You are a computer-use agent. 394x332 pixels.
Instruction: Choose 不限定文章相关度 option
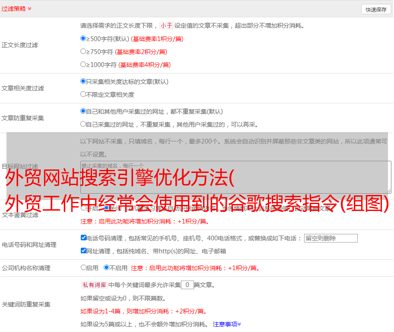(83, 94)
